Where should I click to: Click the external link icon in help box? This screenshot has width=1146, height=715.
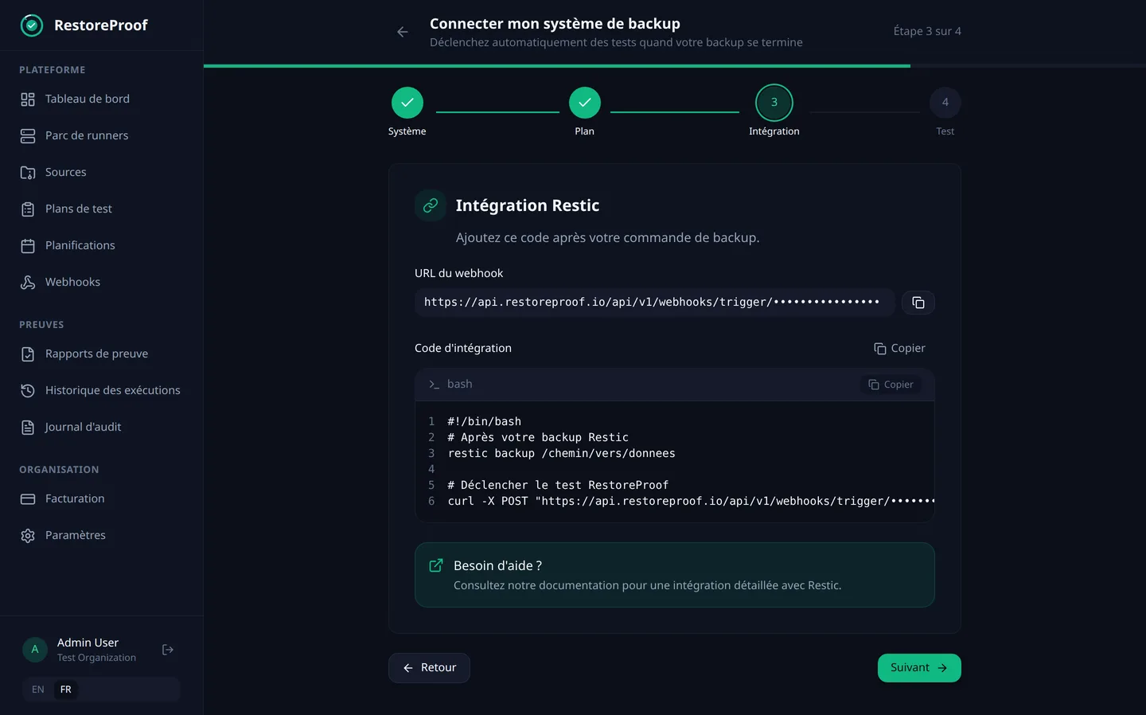point(436,565)
